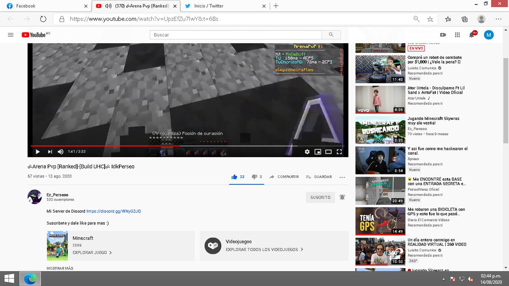Click the search magnifier button

(331, 35)
